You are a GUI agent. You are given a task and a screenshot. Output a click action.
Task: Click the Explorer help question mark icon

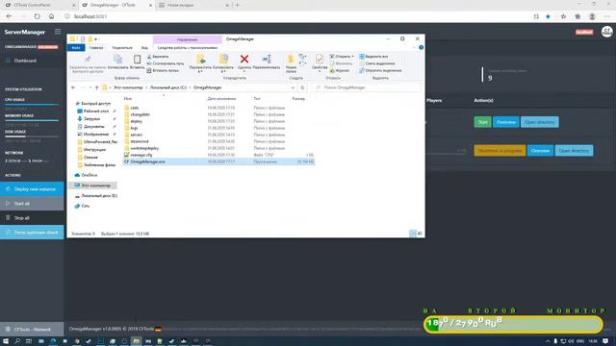tap(422, 47)
